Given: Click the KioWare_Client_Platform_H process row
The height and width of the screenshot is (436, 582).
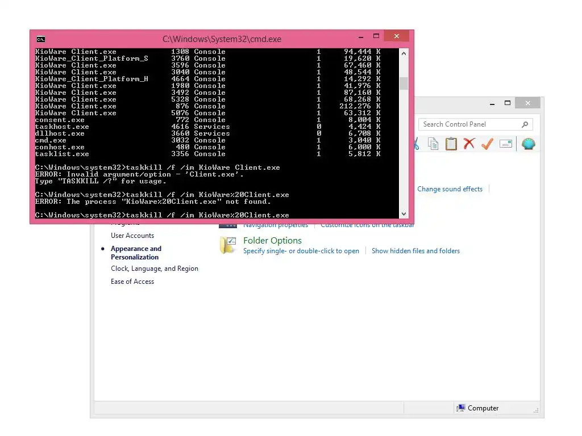Looking at the screenshot, I should [208, 79].
